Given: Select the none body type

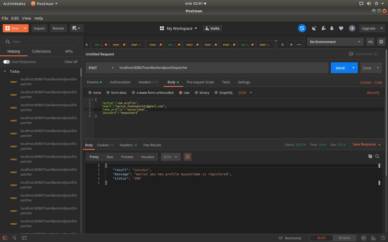Looking at the screenshot, I should tap(90, 92).
